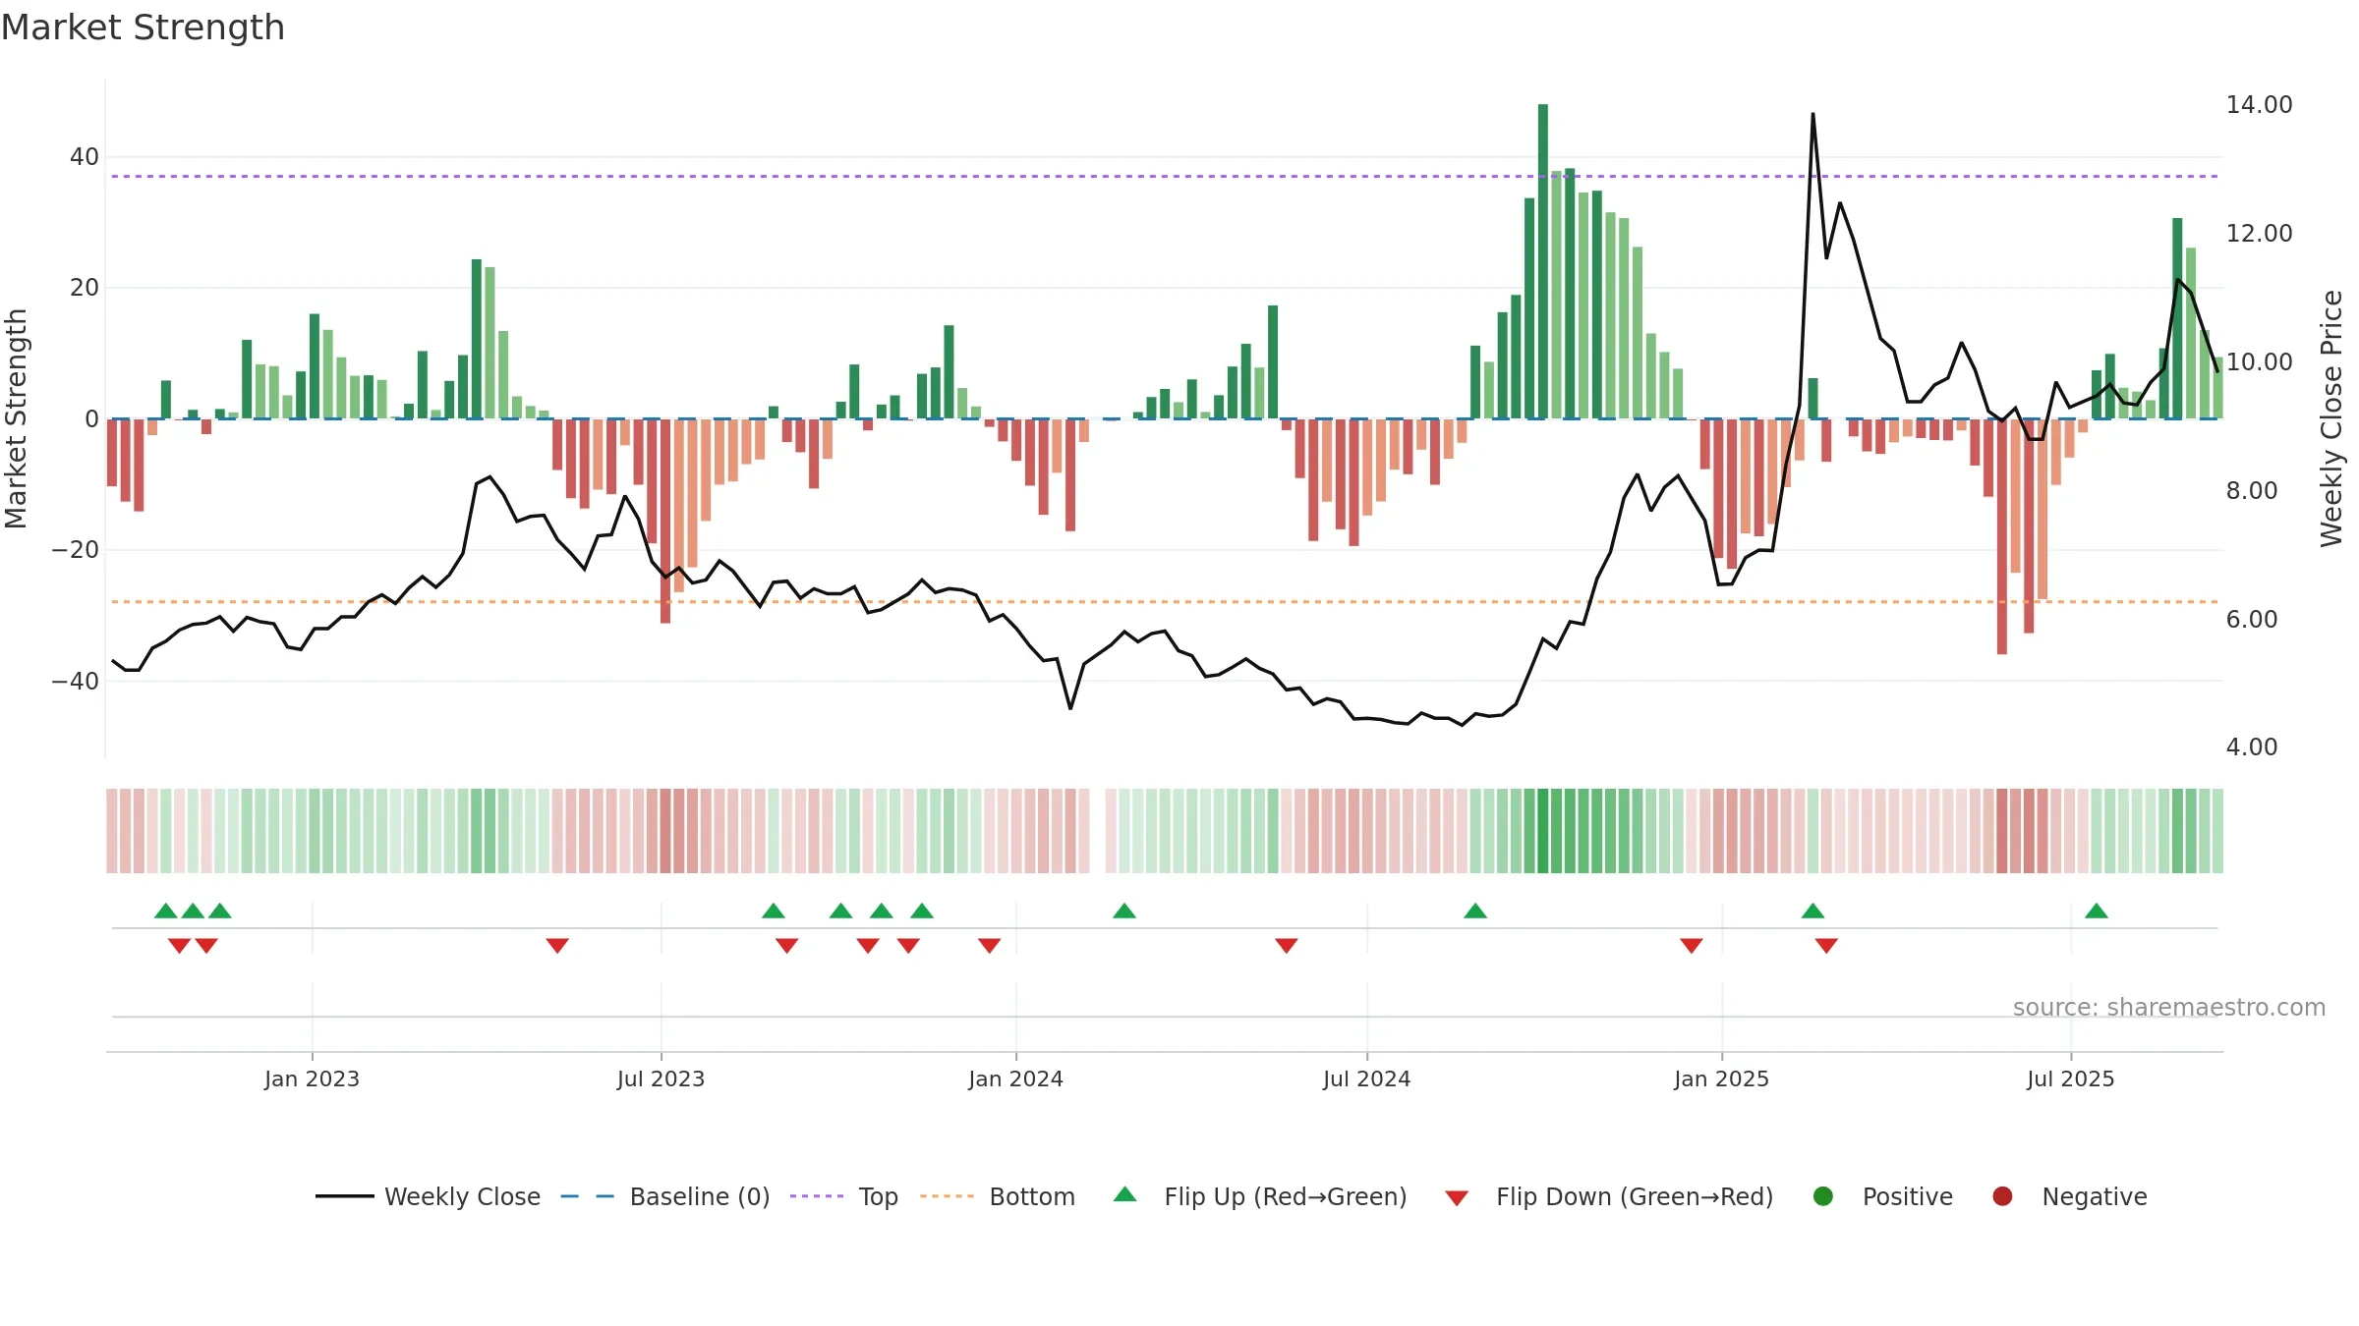Image resolution: width=2359 pixels, height=1326 pixels.
Task: Click the orange dotted Bottom legend icon
Action: 948,1196
